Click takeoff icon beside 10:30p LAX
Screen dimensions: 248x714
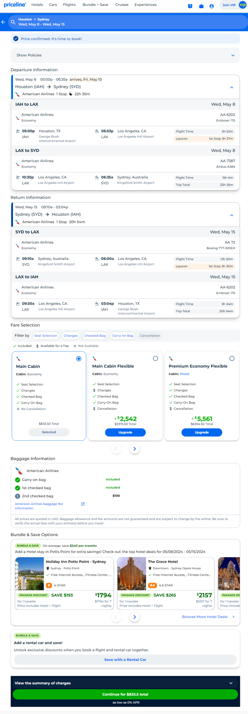tap(18, 177)
